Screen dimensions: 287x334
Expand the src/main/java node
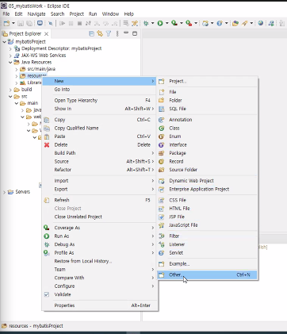click(17, 69)
